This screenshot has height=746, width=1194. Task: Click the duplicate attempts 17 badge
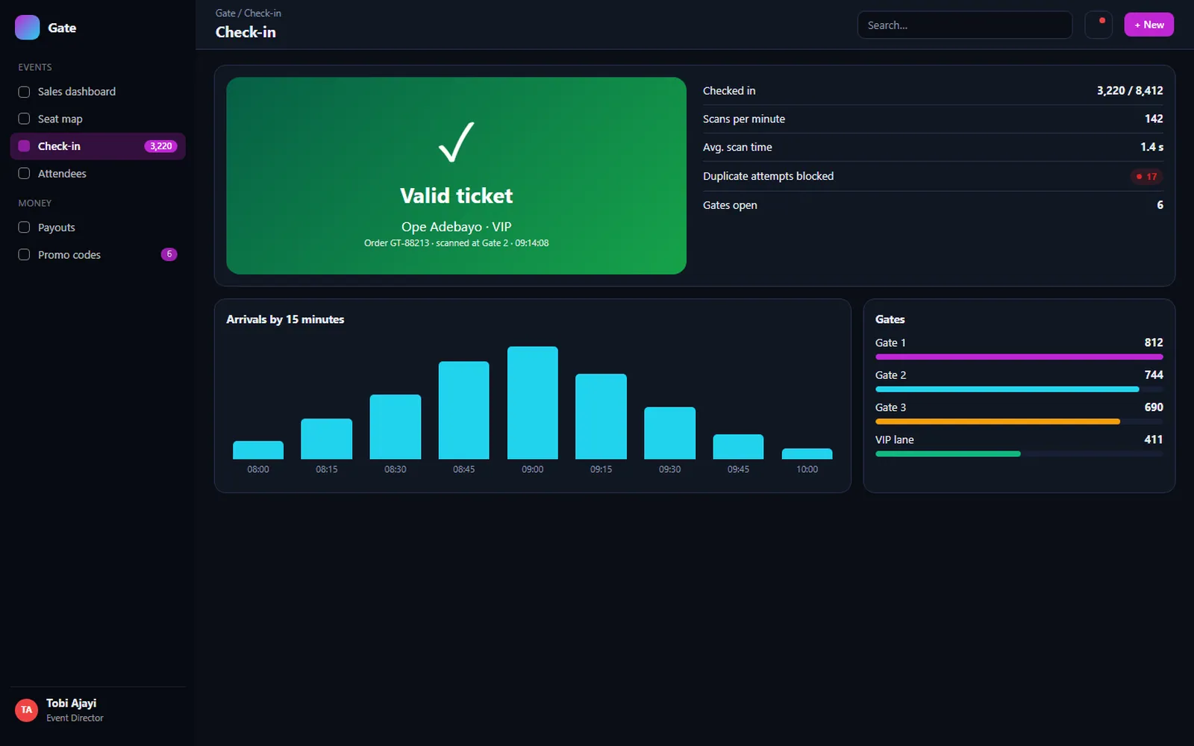[1146, 177]
